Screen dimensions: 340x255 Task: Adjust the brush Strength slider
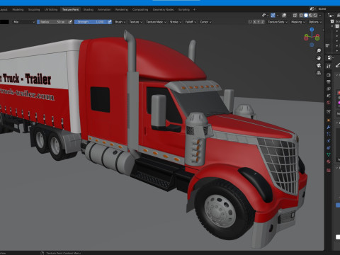[91, 22]
